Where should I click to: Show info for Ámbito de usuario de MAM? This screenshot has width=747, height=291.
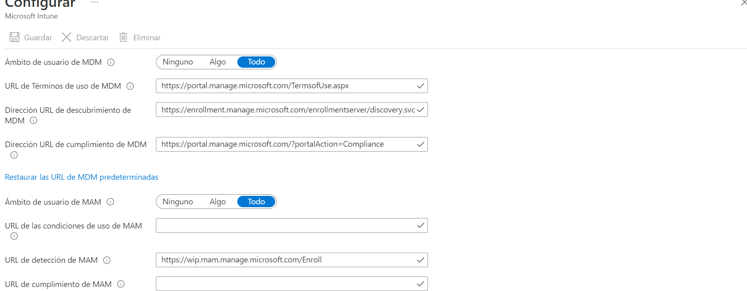coord(110,202)
